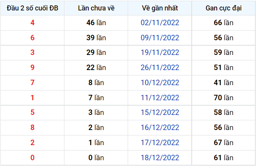The image size is (260, 166).
Task: Select the red number 4 cell
Action: click(x=32, y=23)
